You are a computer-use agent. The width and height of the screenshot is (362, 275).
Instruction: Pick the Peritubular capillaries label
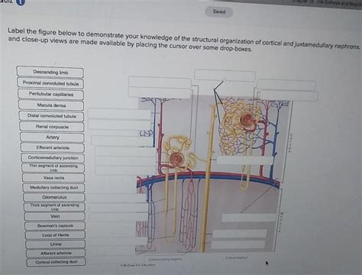pyautogui.click(x=51, y=94)
